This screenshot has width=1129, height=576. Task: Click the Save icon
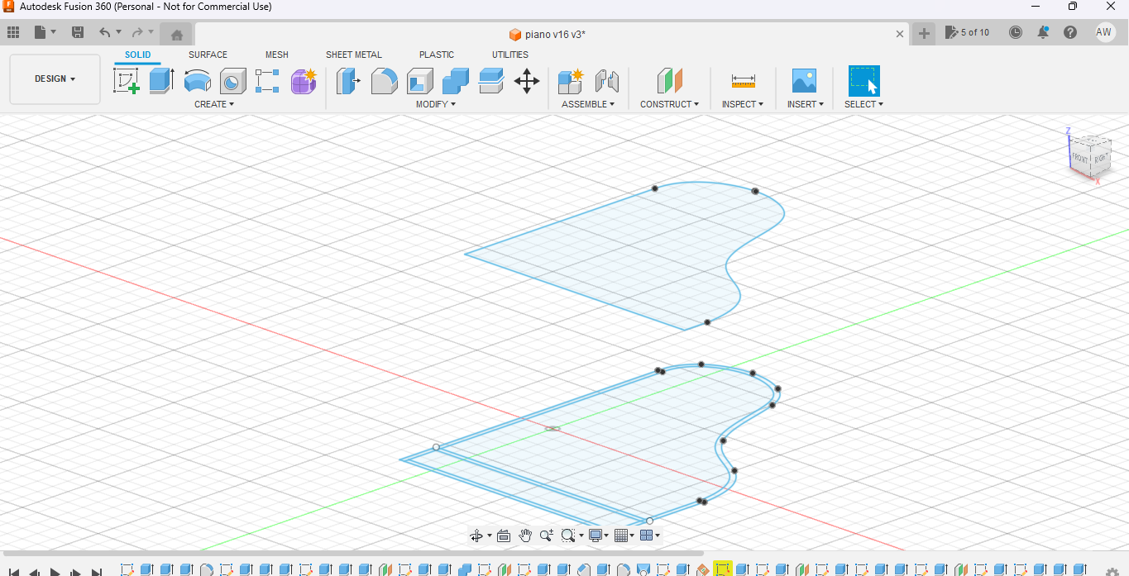coord(78,32)
